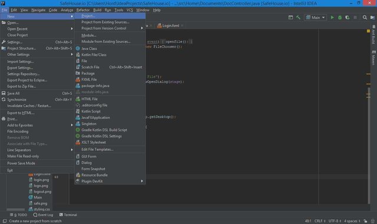Open the Edit menu
The height and width of the screenshot is (224, 377).
click(14, 10)
